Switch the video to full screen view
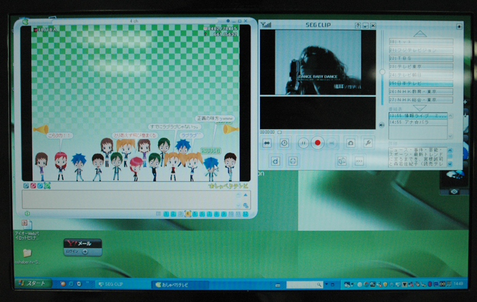The image size is (477, 302). (x=293, y=161)
